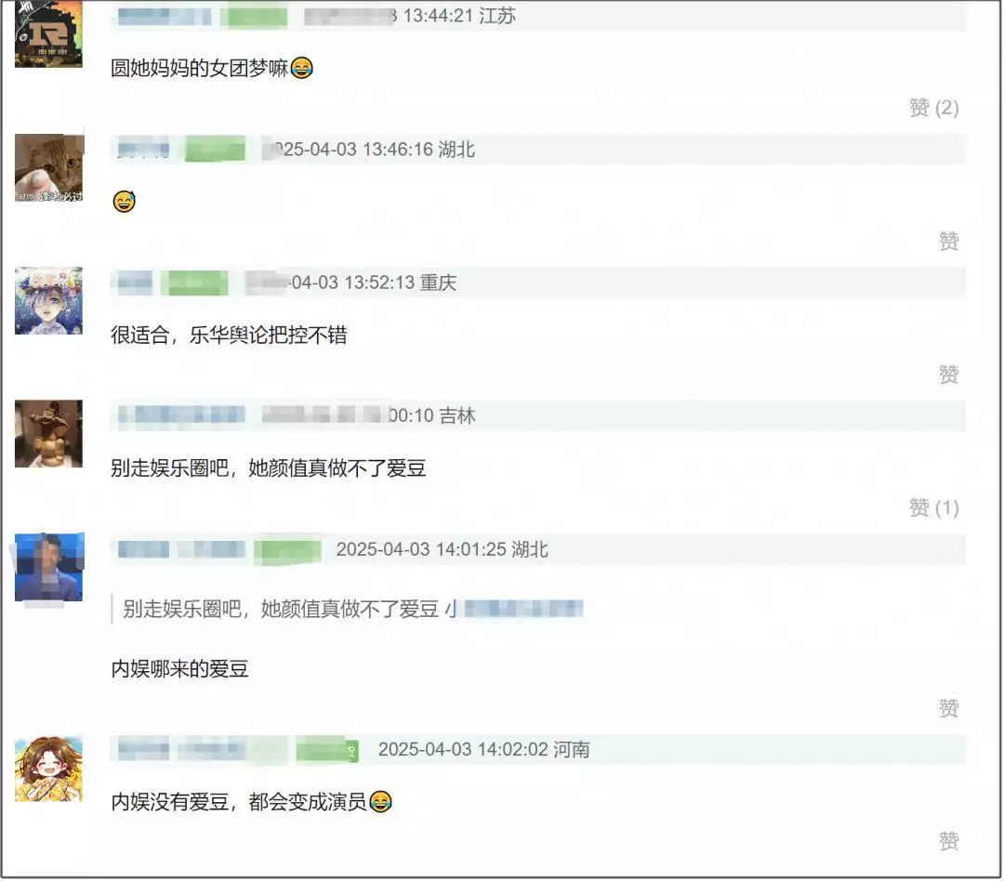This screenshot has height=881, width=1004.
Task: Open the blurred man in blue avatar
Action: pos(48,567)
